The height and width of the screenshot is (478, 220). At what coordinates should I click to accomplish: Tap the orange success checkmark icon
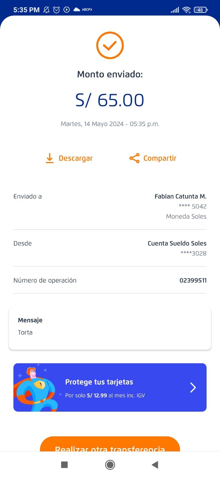[x=110, y=45]
